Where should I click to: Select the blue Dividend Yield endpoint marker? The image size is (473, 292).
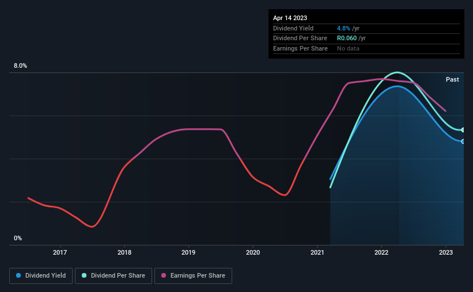[463, 141]
